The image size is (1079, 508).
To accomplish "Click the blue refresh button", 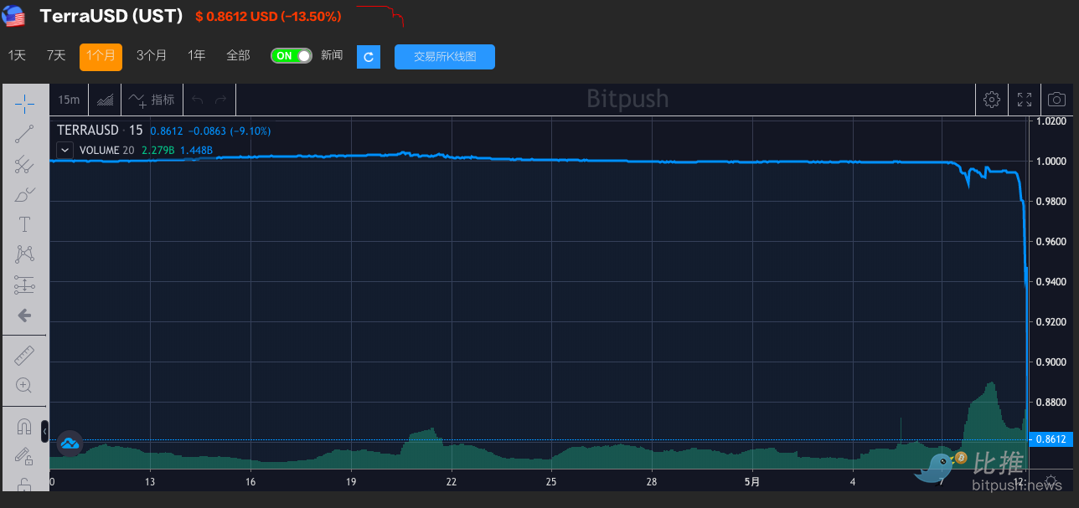I will (x=369, y=57).
